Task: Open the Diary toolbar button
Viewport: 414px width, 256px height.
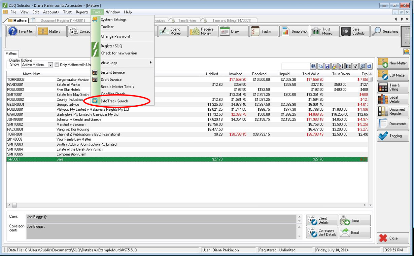Action: [234, 31]
